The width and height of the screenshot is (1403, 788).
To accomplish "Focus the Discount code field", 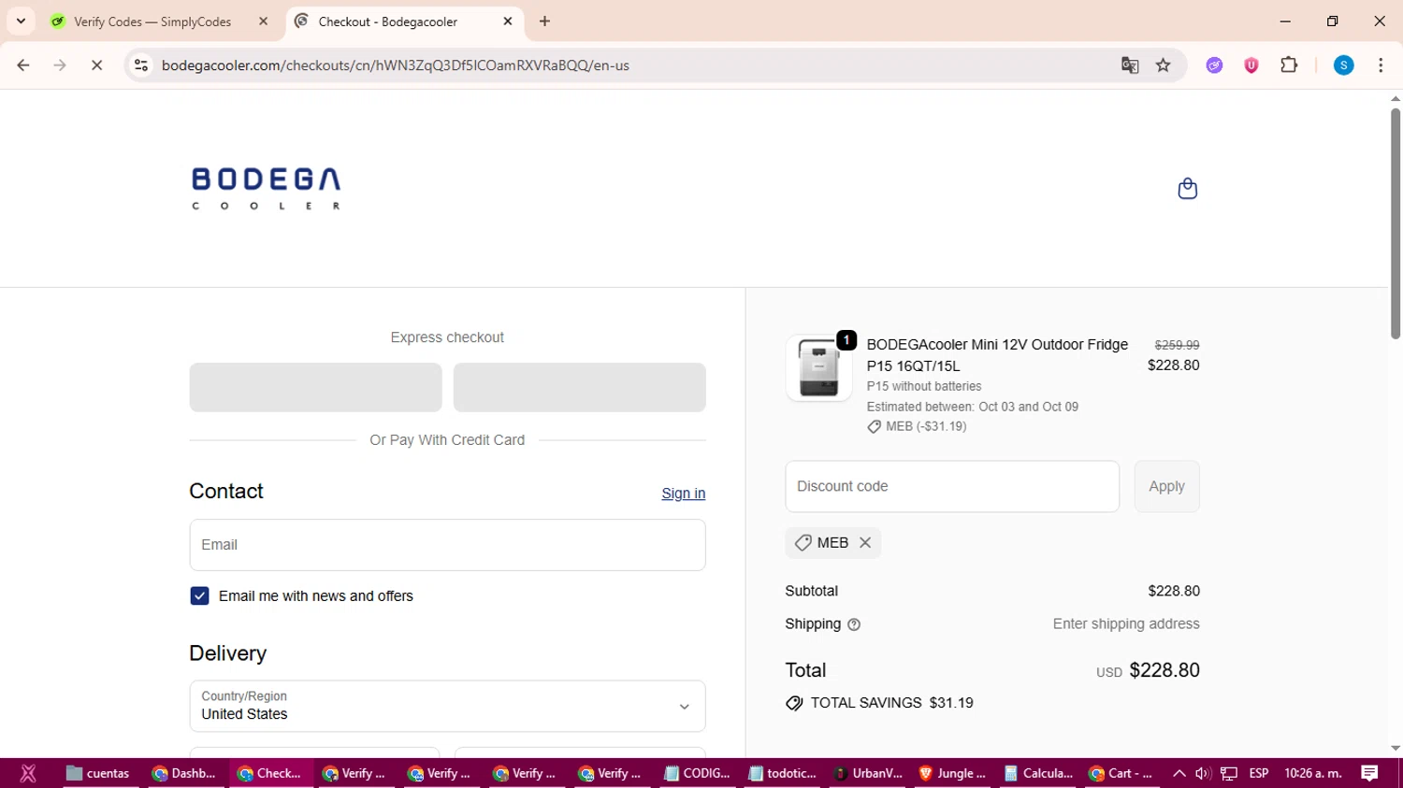I will click(x=952, y=487).
